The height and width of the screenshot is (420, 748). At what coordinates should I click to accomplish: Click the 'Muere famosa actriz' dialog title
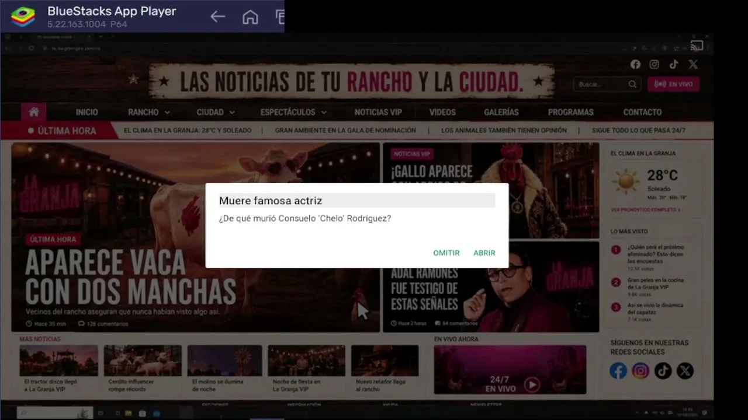tap(271, 201)
